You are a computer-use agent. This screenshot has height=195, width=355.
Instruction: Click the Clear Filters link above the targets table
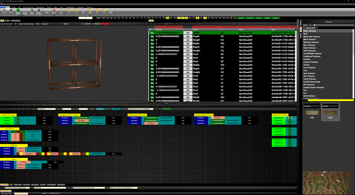pyautogui.click(x=160, y=24)
